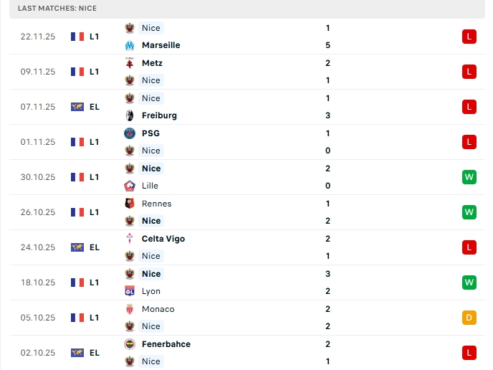The width and height of the screenshot is (493, 370).
Task: Click the Metz team logo
Action: click(x=130, y=63)
